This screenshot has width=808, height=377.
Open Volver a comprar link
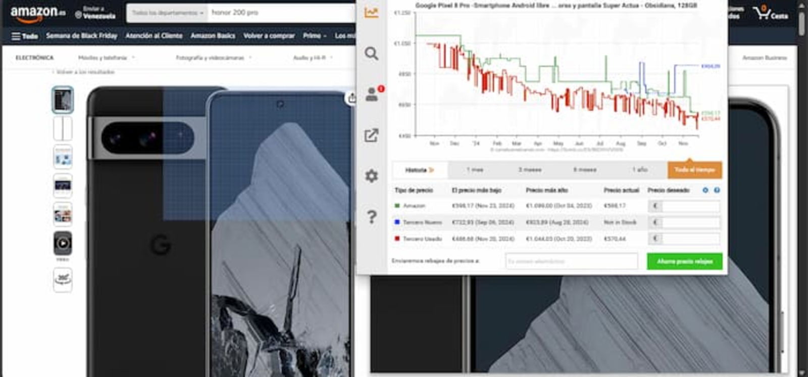tap(269, 36)
